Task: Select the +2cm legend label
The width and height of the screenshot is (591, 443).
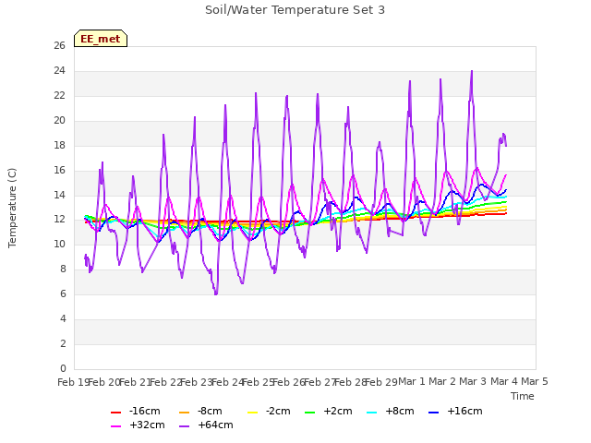Action: pos(338,411)
